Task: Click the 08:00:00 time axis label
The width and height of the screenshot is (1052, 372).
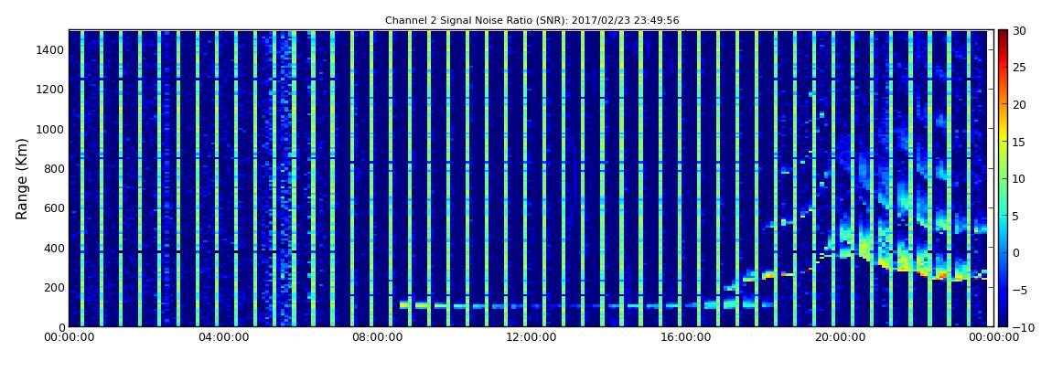Action: (377, 337)
